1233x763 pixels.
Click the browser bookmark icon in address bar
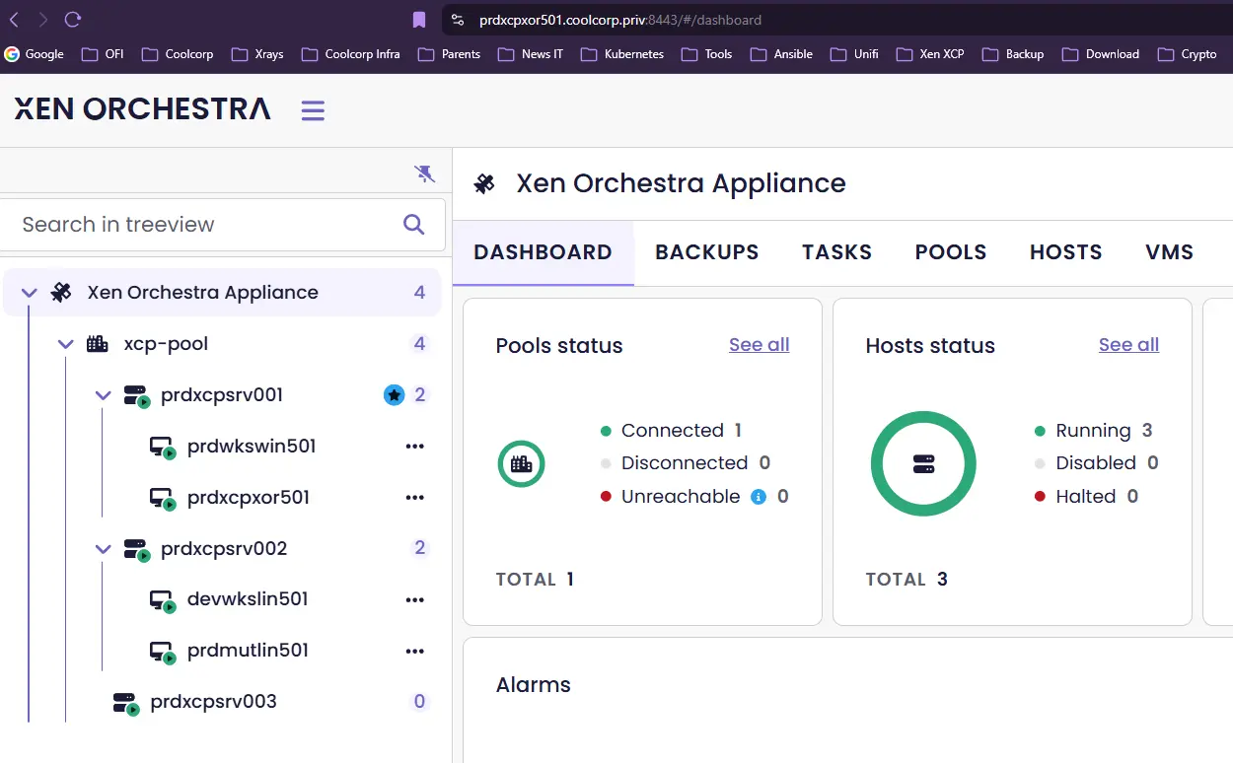tap(419, 20)
